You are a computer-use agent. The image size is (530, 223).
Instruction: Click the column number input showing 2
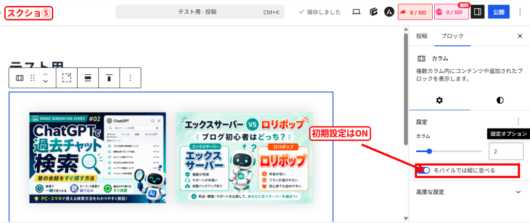click(506, 151)
